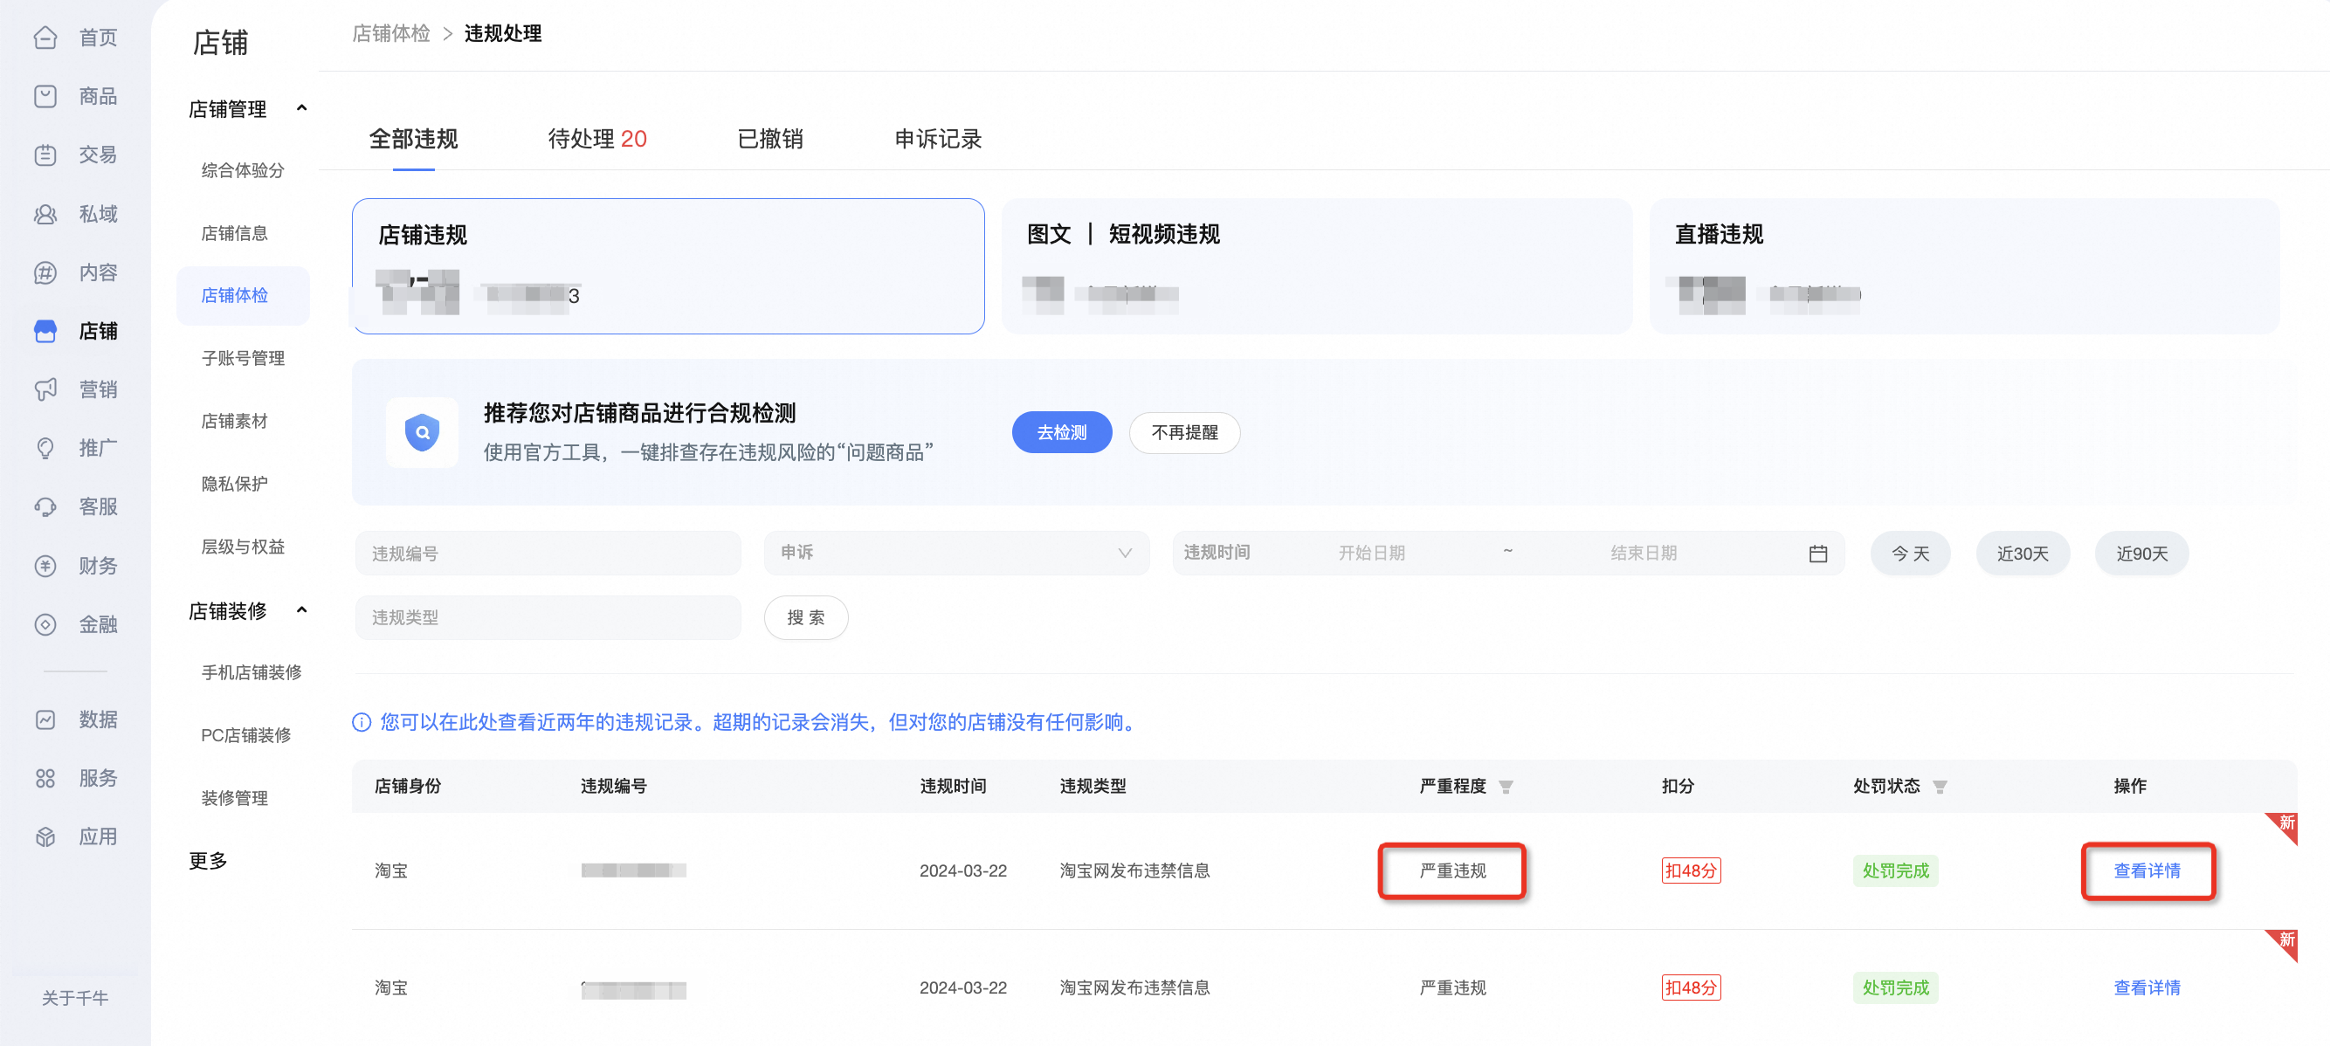Open the 应用 apps cube icon
The width and height of the screenshot is (2330, 1046).
tap(45, 837)
